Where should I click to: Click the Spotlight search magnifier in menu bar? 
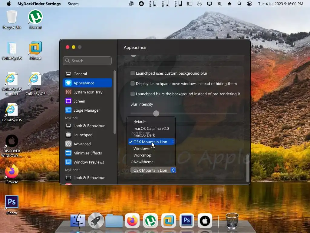pos(239,4)
